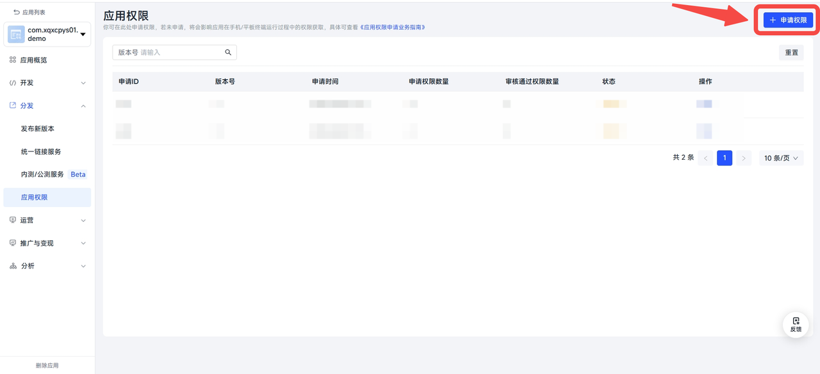Click the 推广与变现 icon in sidebar
The height and width of the screenshot is (374, 820).
(x=13, y=243)
